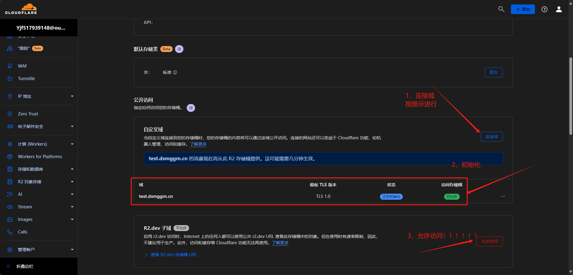Open the search magnifier icon
573x275 pixels.
click(501, 9)
